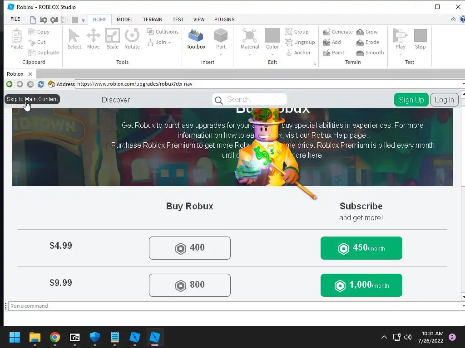This screenshot has height=348, width=465.
Task: Click the terrain Smooth tool
Action: (x=370, y=53)
